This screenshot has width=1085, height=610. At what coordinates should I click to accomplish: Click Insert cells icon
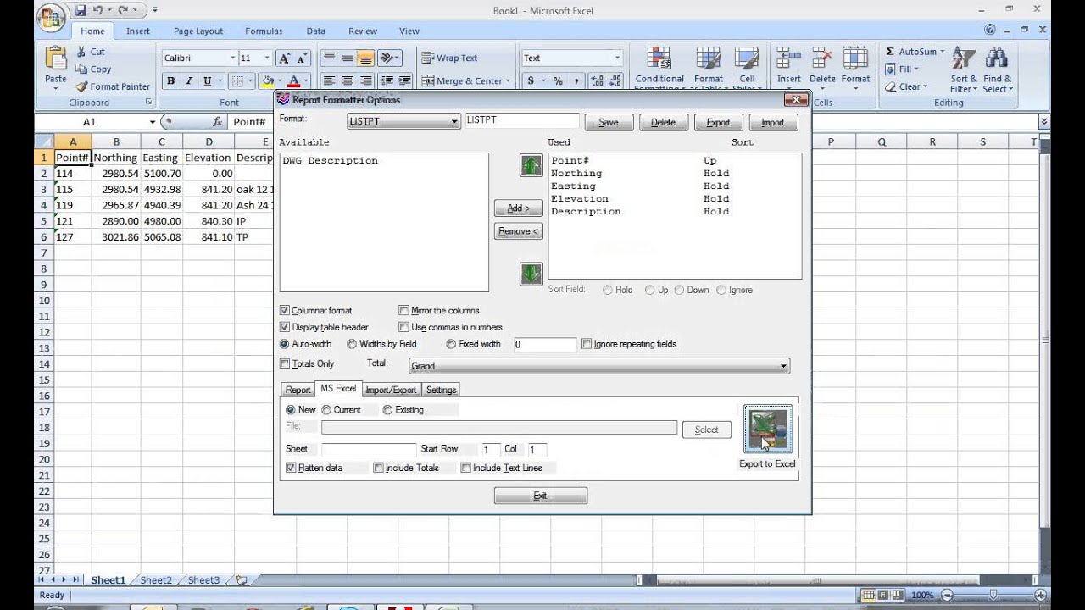(788, 58)
